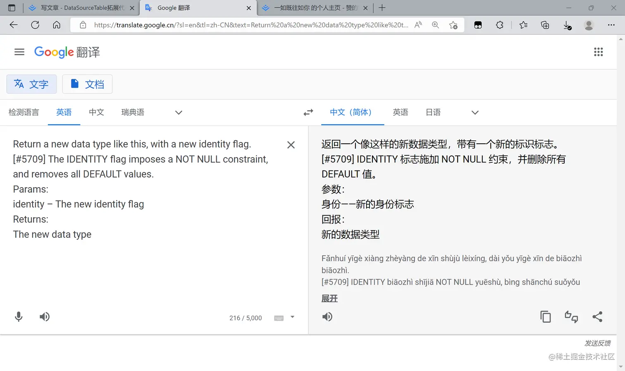Viewport: 625px width, 371px height.
Task: Swap source and target languages
Action: point(308,112)
